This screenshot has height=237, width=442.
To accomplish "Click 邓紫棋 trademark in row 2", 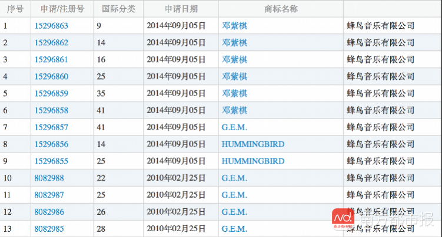I will [234, 43].
